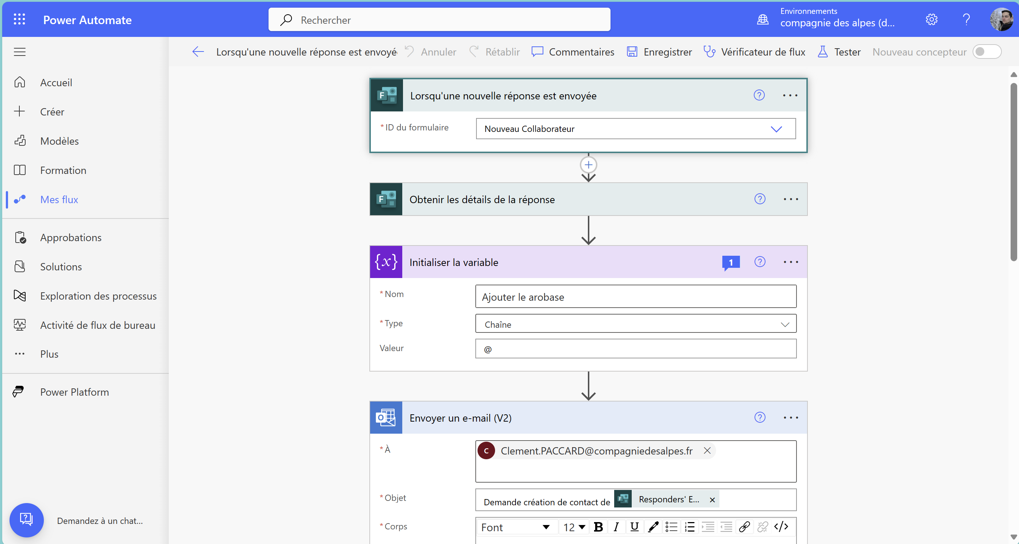Click the Tester button

pos(839,52)
